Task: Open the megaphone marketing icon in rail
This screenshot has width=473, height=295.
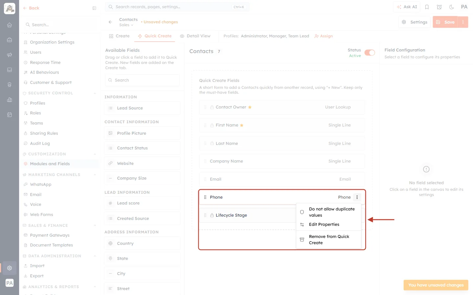Action: pos(10,55)
